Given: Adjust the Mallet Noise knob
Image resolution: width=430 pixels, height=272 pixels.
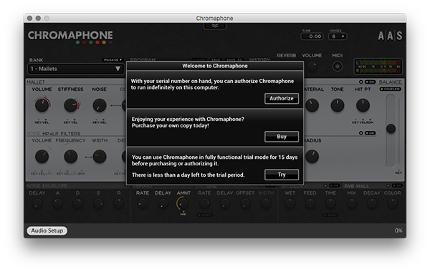Looking at the screenshot, I should (x=100, y=105).
